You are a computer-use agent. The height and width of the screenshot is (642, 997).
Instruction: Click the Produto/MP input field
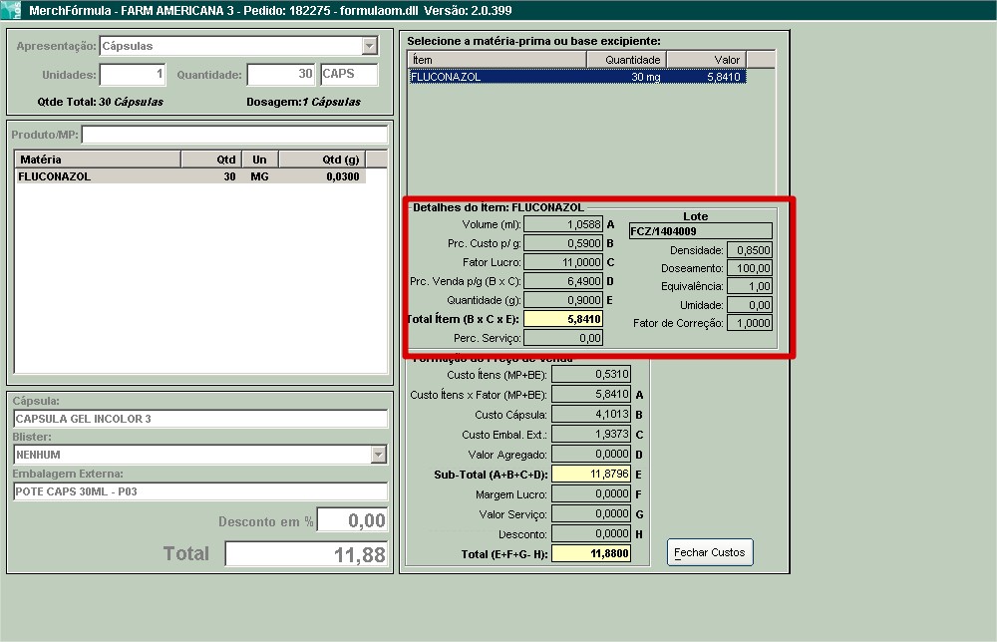[234, 135]
